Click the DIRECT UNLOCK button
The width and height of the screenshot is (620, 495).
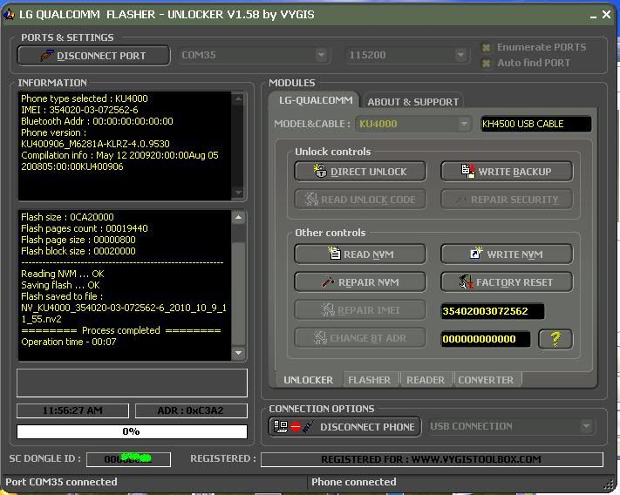(360, 171)
